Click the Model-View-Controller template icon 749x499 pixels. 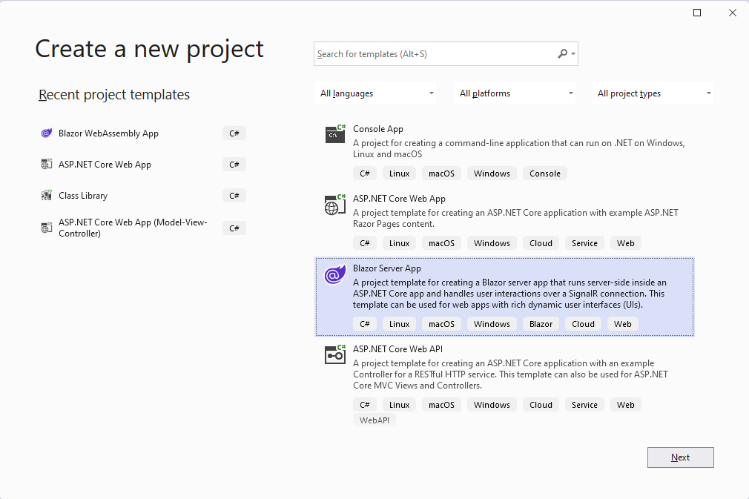click(x=46, y=228)
